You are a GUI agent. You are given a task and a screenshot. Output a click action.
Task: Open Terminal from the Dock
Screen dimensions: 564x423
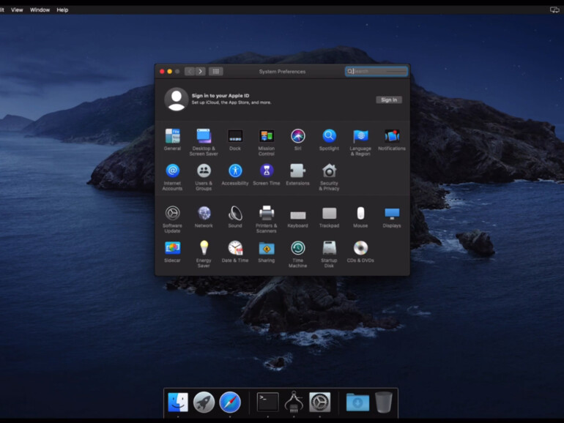(267, 402)
